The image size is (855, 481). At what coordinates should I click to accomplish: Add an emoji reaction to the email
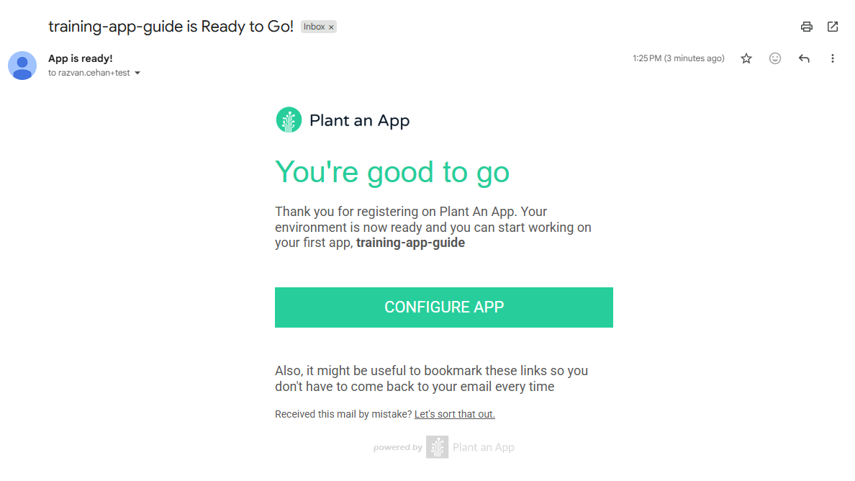pos(775,58)
